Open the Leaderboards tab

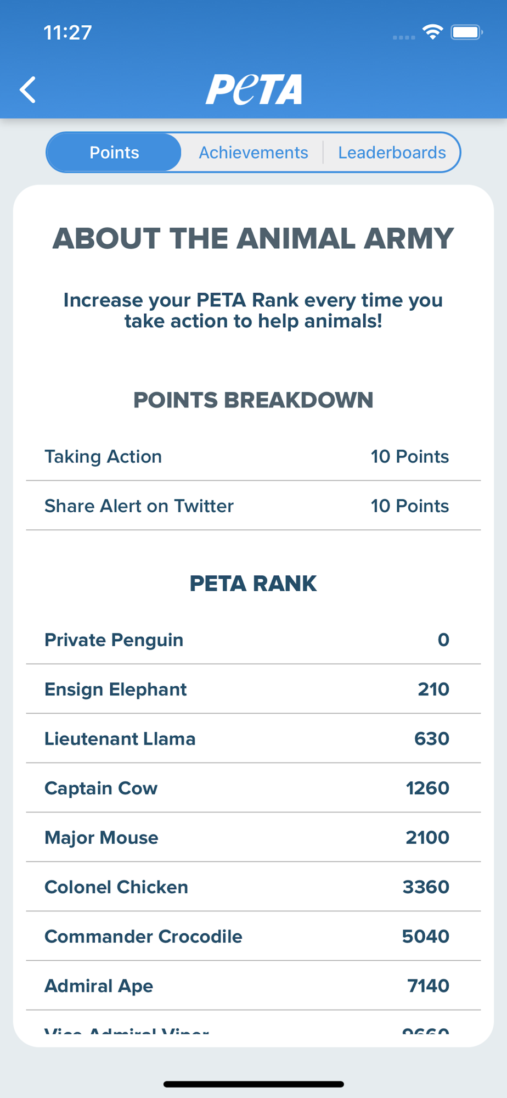tap(391, 153)
